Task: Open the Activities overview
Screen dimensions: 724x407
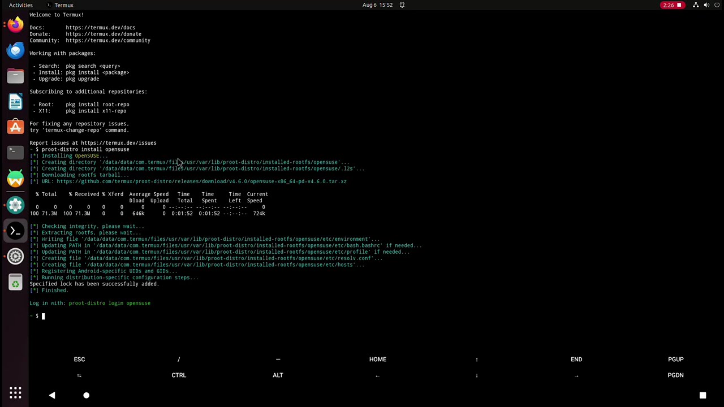Action: pos(21,5)
